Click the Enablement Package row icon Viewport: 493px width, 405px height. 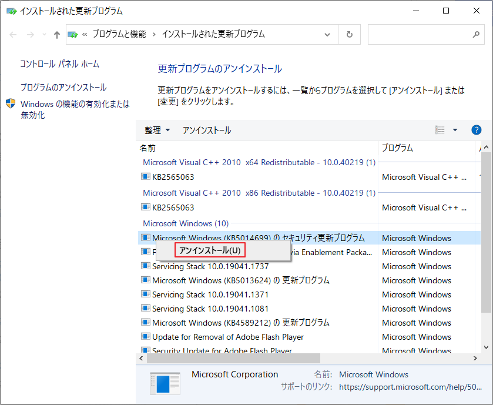point(145,252)
